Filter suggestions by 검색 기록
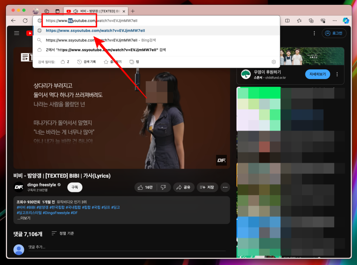 [86, 62]
